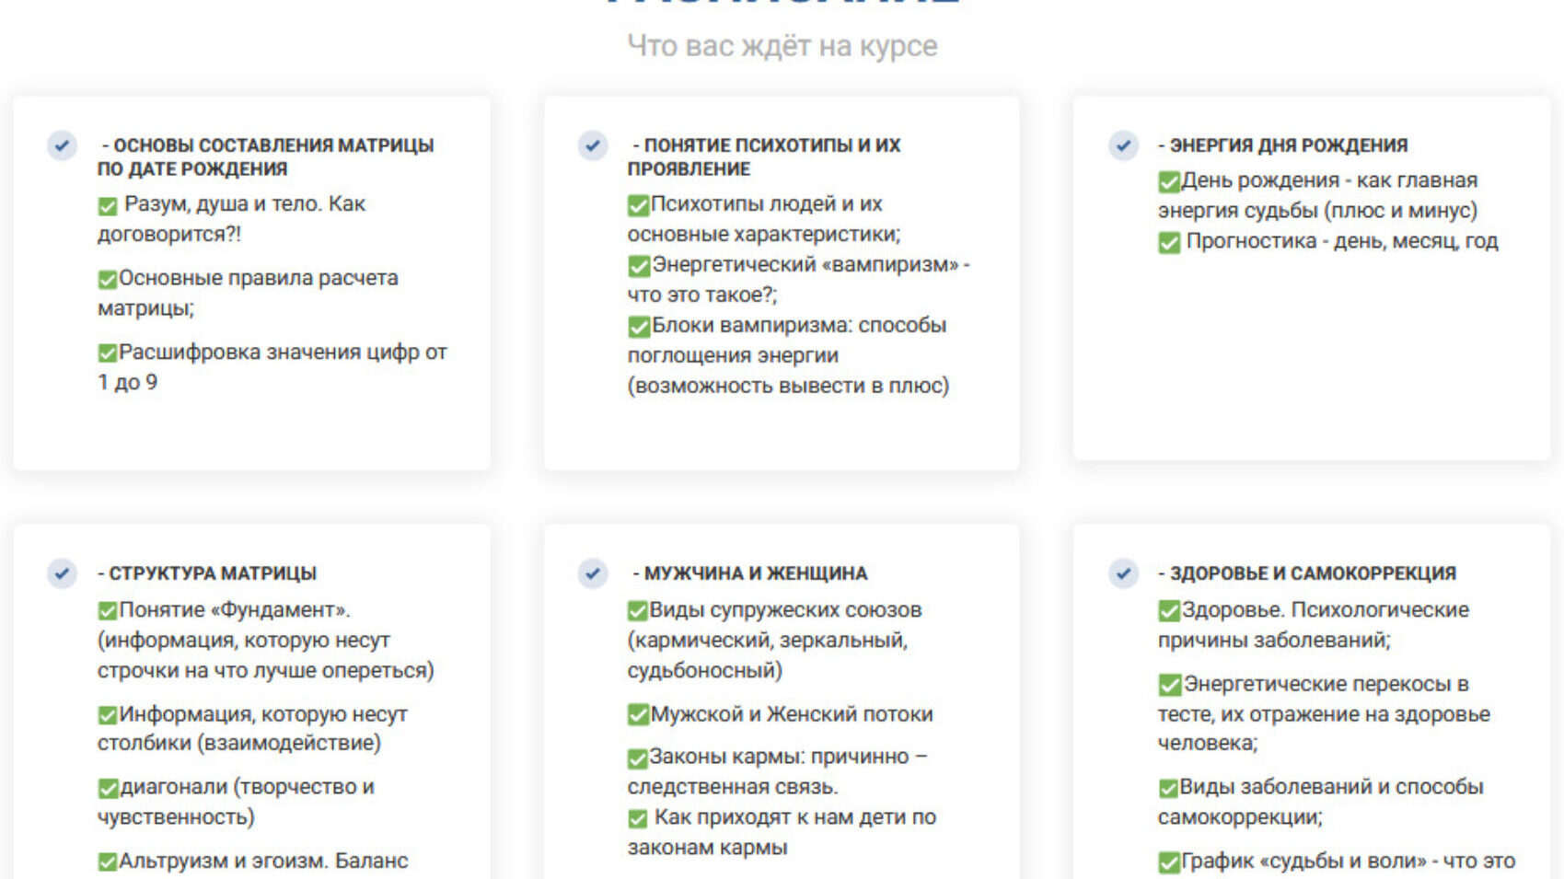Click the Блоки вампиризма list item text

pyautogui.click(x=798, y=326)
